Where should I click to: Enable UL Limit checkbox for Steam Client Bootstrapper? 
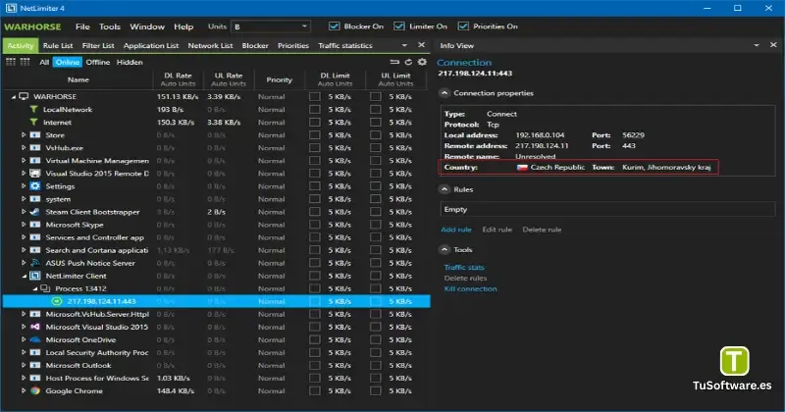coord(376,212)
